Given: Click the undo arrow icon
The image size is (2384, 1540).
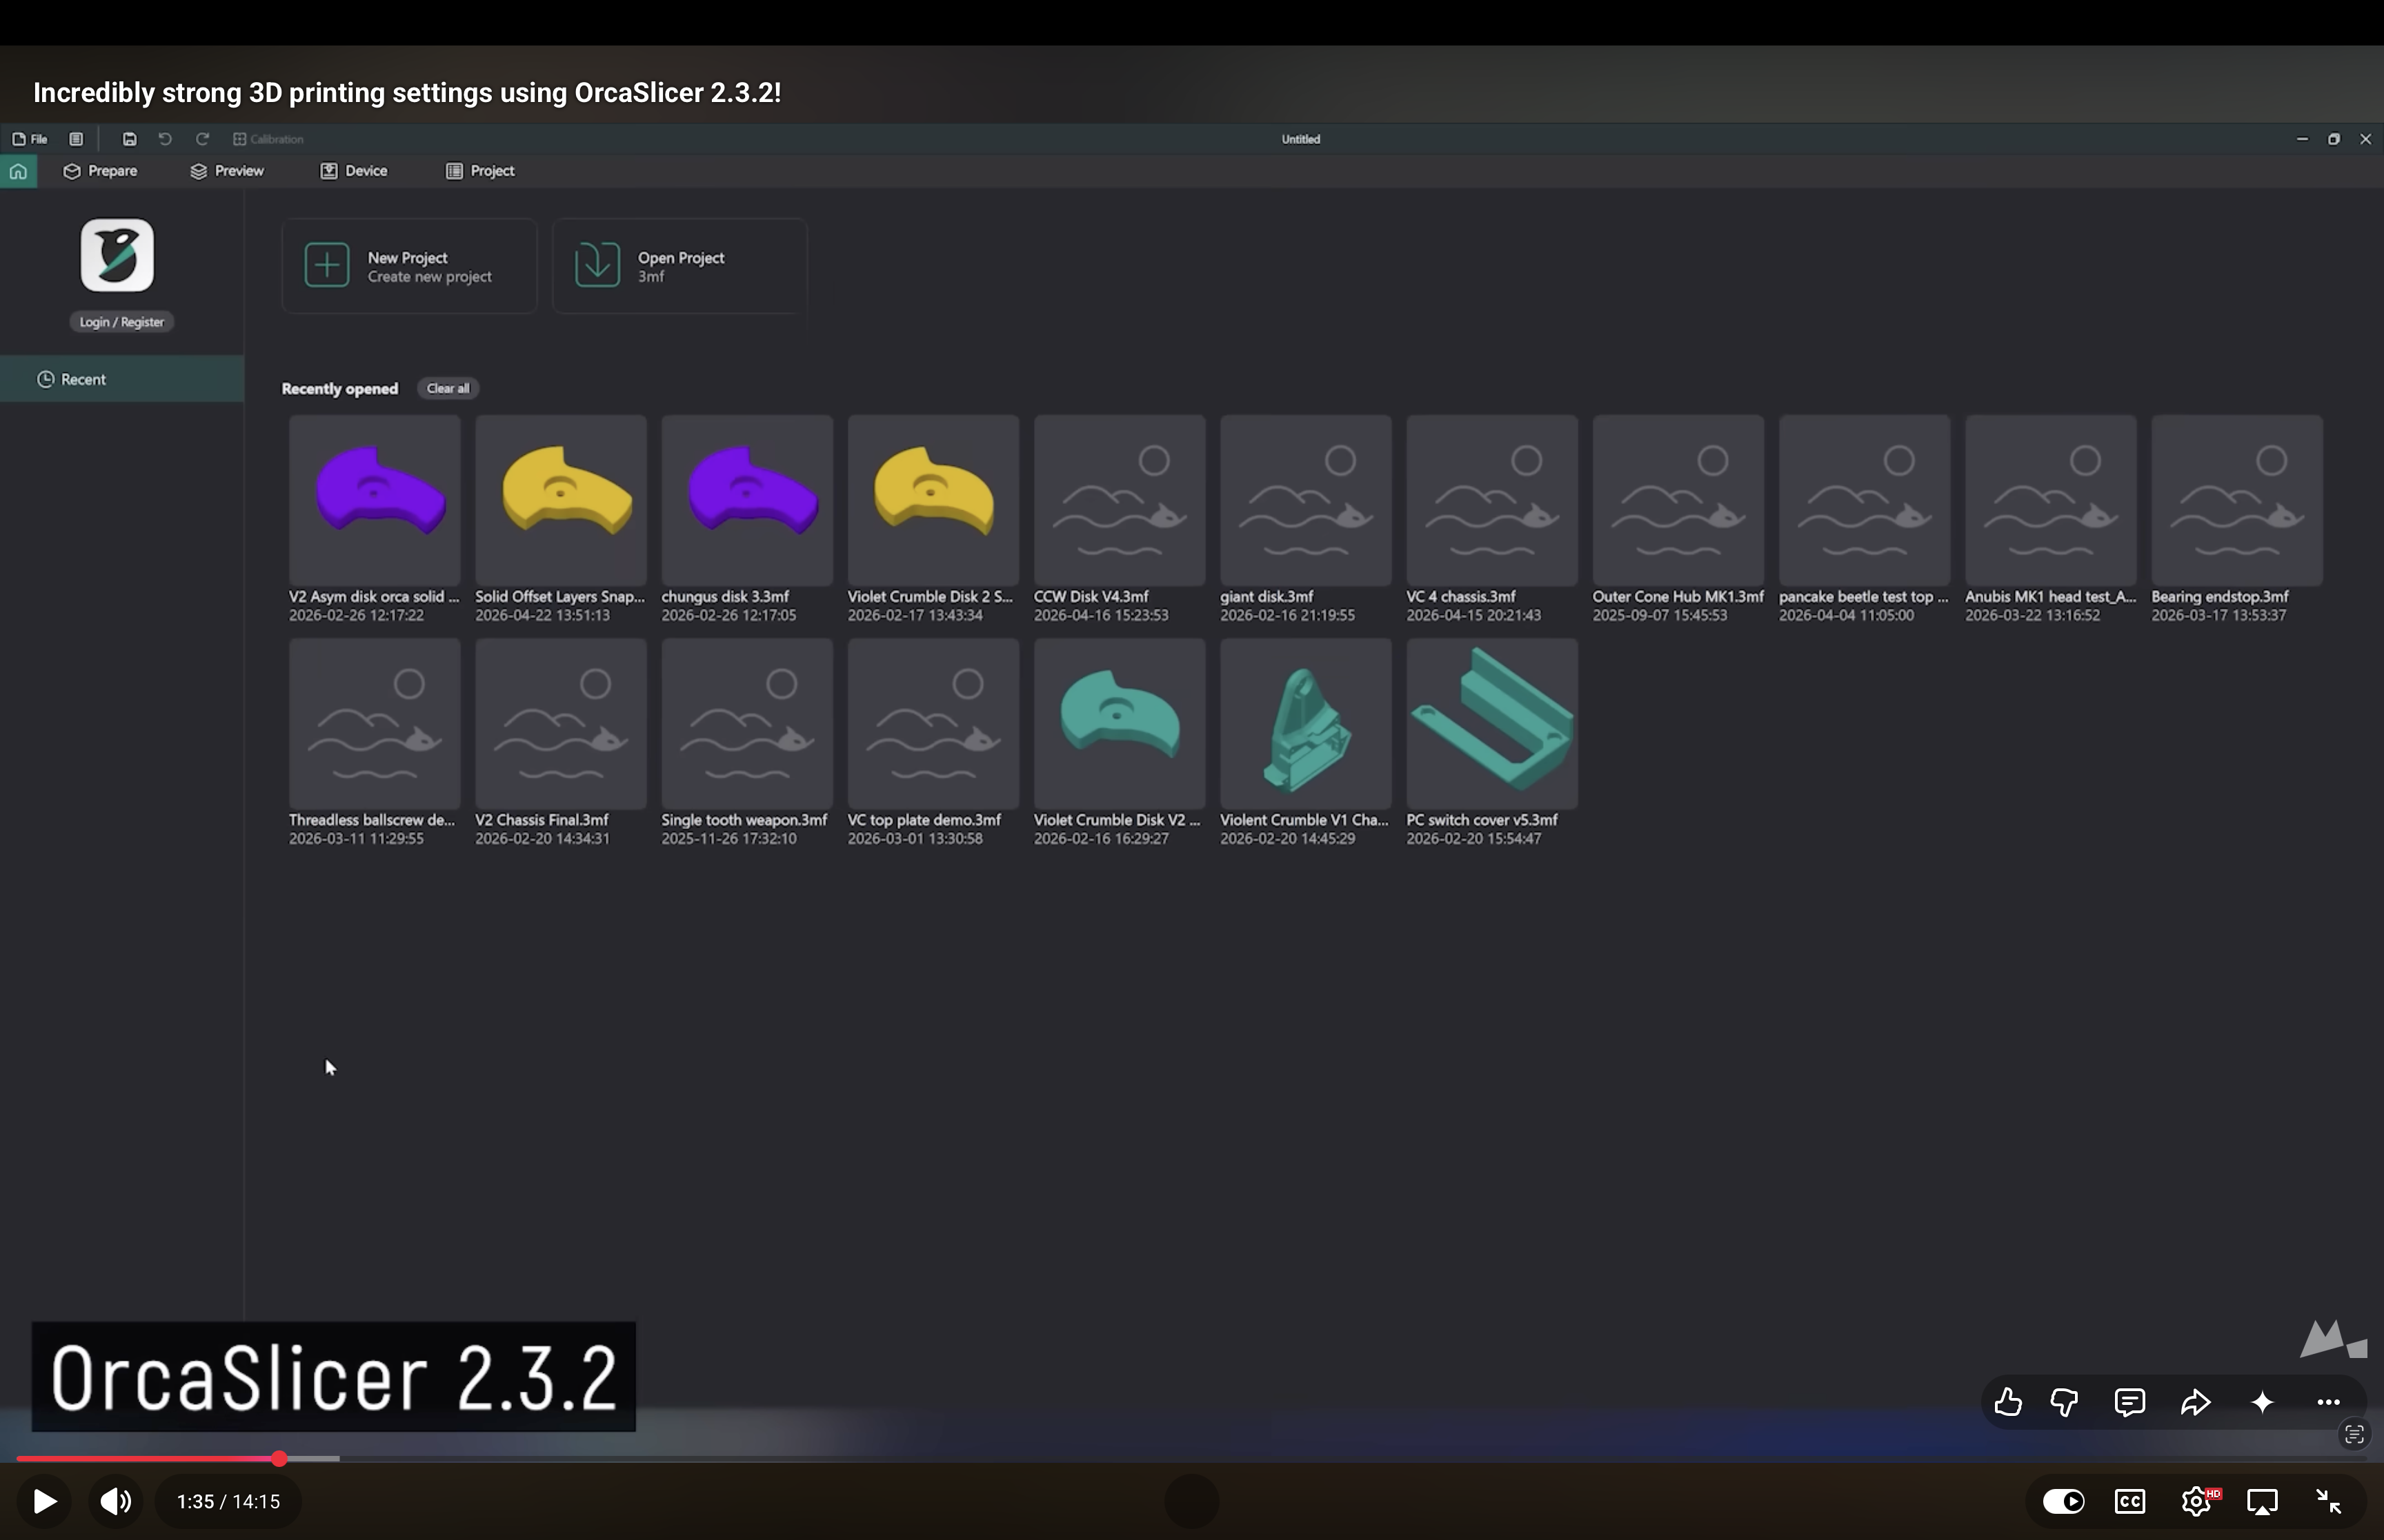Looking at the screenshot, I should pos(165,139).
